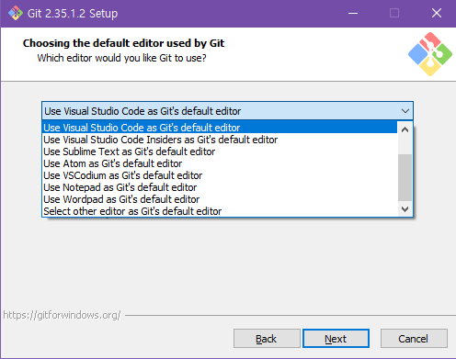Click 'Which editor would you like Git to use?' text
This screenshot has height=359, width=456.
(x=122, y=58)
